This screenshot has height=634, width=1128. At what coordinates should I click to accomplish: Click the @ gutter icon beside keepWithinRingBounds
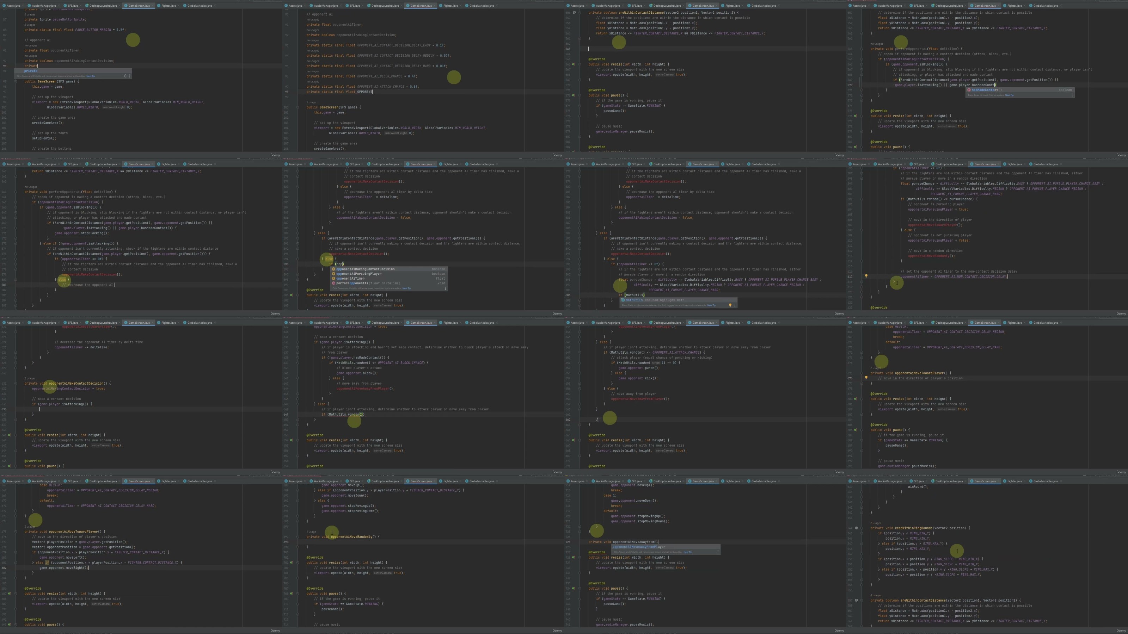(x=857, y=528)
